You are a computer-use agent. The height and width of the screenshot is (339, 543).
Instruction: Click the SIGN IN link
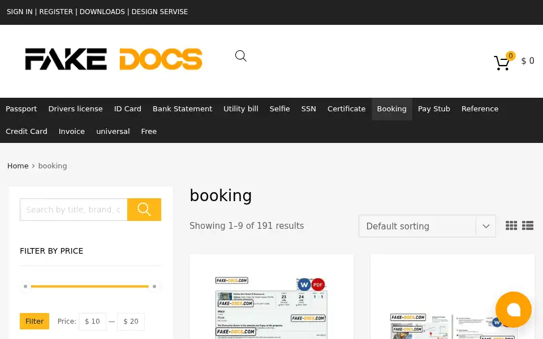tap(20, 12)
